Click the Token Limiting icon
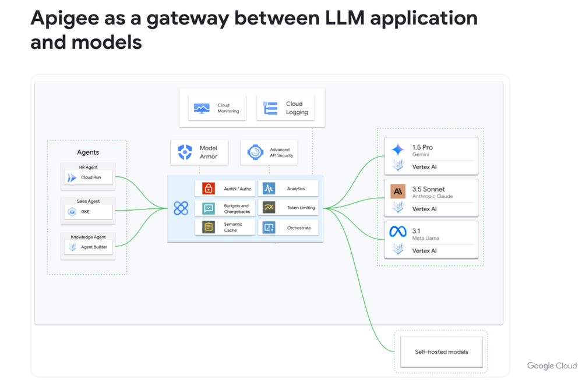 269,207
